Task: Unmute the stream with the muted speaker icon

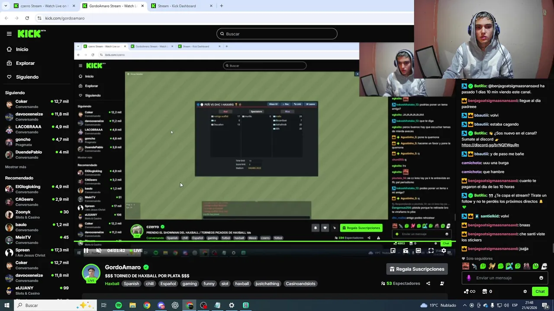Action: (x=99, y=251)
